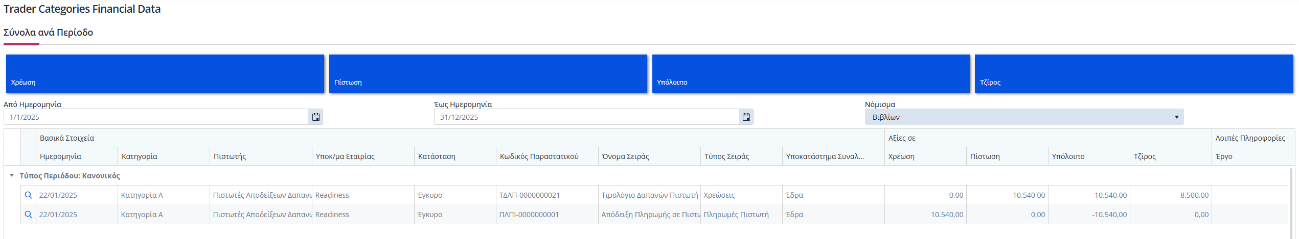Select the ΠΛΠΙ-0000000001 document code cell

pos(547,215)
